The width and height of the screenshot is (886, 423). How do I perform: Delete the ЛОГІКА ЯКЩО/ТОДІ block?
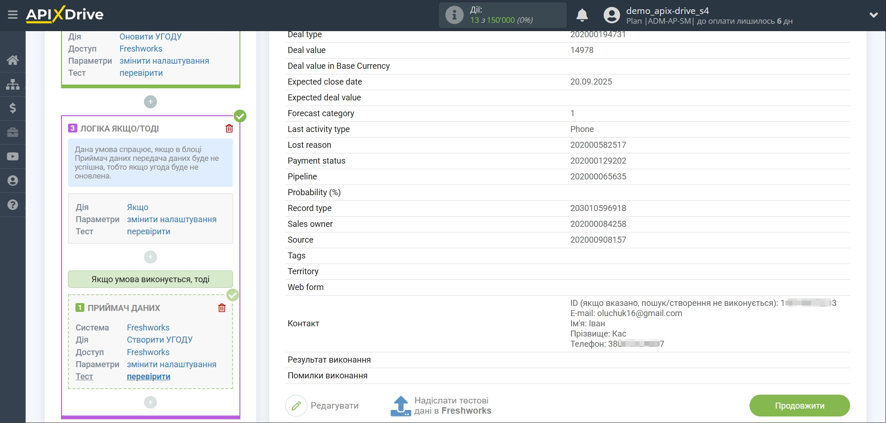(x=229, y=129)
